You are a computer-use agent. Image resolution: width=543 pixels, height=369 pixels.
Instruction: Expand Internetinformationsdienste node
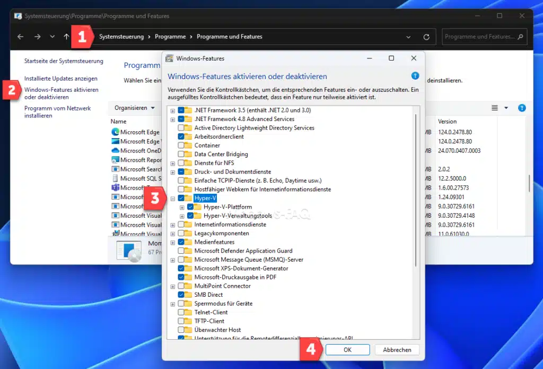click(172, 225)
